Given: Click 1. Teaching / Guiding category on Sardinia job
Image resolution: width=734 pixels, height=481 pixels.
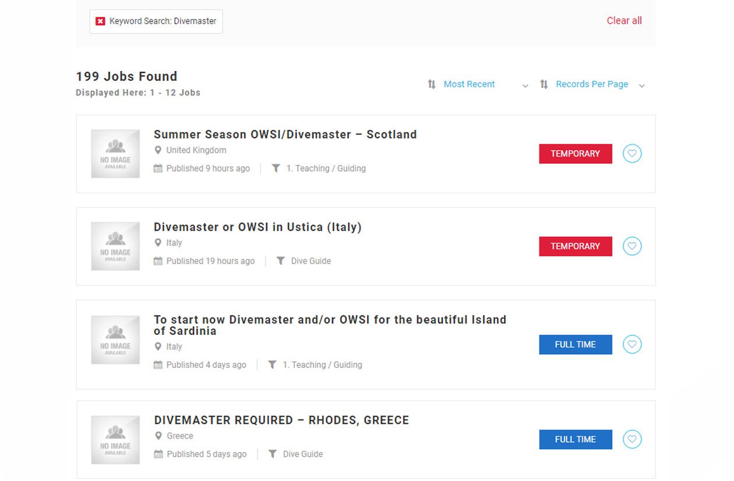Looking at the screenshot, I should (323, 365).
